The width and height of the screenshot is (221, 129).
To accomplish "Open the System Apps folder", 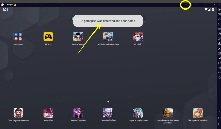I will [18, 37].
